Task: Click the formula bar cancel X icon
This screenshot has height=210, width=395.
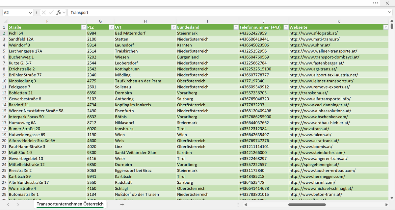Action: [44, 13]
